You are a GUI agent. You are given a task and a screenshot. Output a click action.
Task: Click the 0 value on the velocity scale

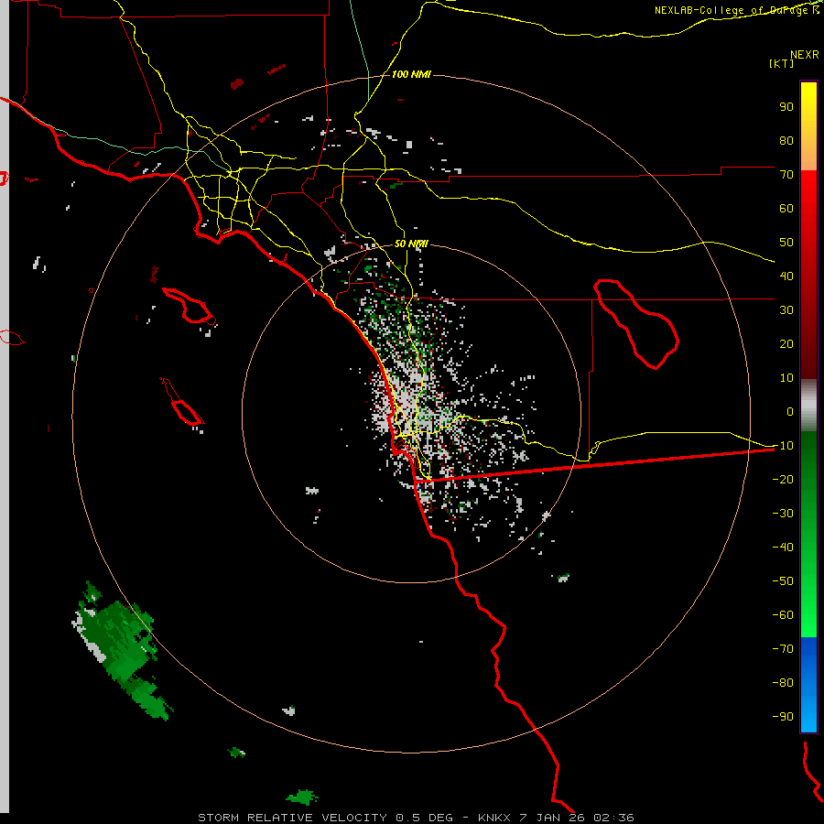[790, 411]
